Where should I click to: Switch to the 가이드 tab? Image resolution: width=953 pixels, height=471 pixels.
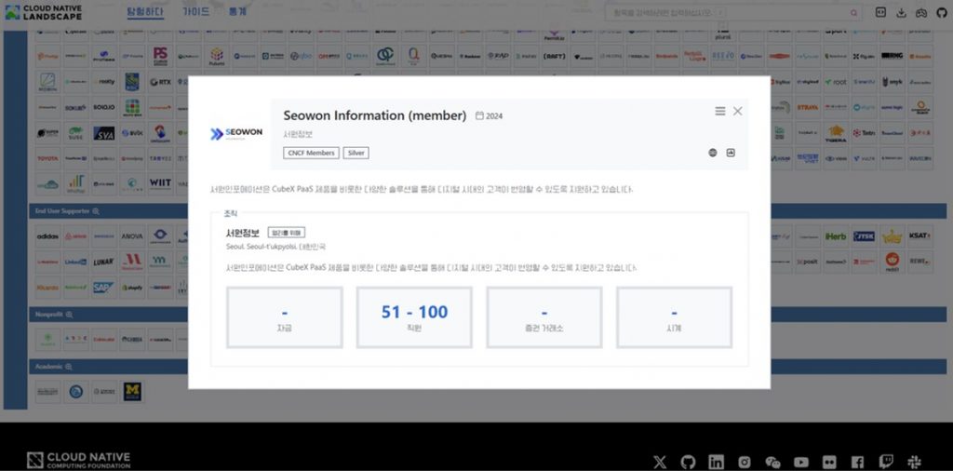195,11
